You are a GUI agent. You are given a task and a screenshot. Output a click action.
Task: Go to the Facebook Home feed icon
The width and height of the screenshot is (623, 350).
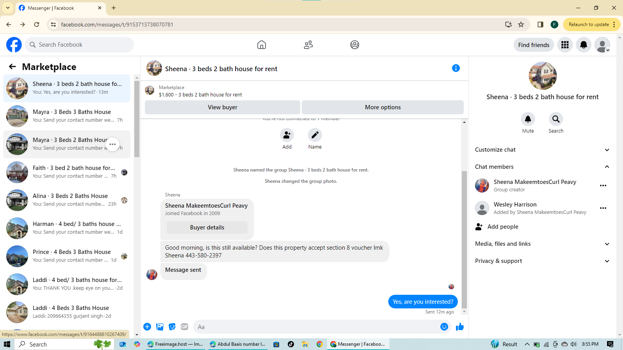coord(262,45)
